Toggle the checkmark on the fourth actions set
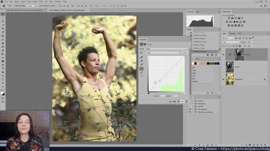 pyautogui.click(x=187, y=109)
